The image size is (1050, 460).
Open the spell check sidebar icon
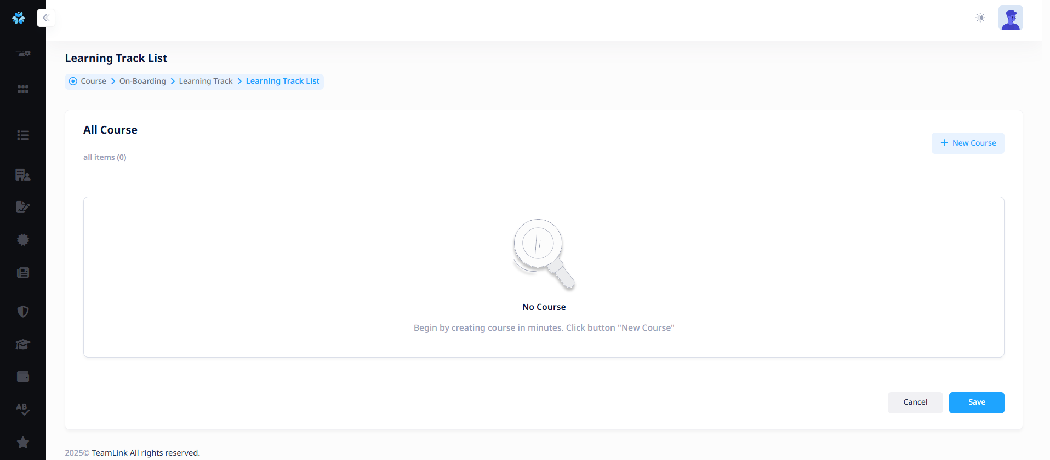pos(23,409)
